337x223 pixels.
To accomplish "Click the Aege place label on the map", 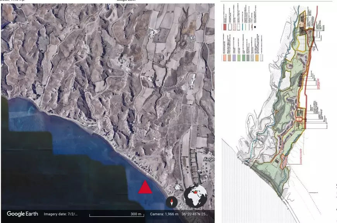I will 209,159.
